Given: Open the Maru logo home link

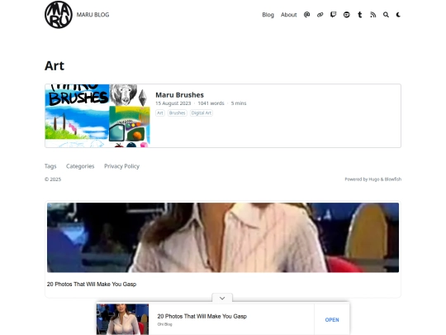Looking at the screenshot, I should [x=59, y=15].
